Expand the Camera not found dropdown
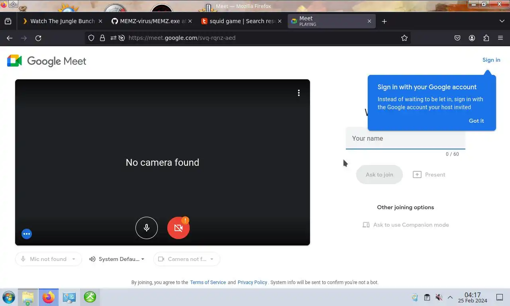Screen dimensions: 510x306 tap(186, 259)
